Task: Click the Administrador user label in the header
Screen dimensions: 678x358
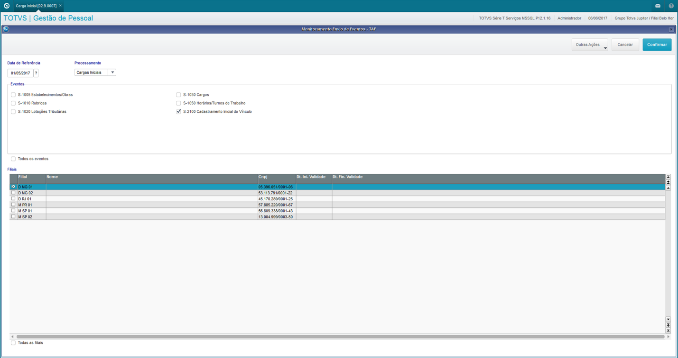Action: (x=569, y=18)
